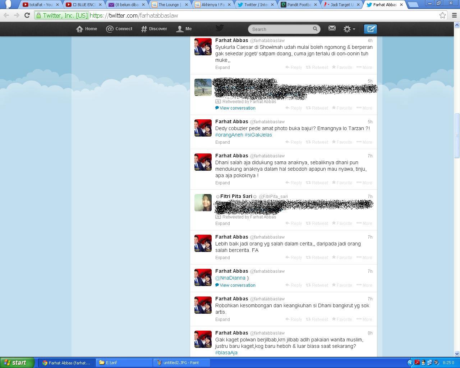Click the scrollbar down arrow

457,354
